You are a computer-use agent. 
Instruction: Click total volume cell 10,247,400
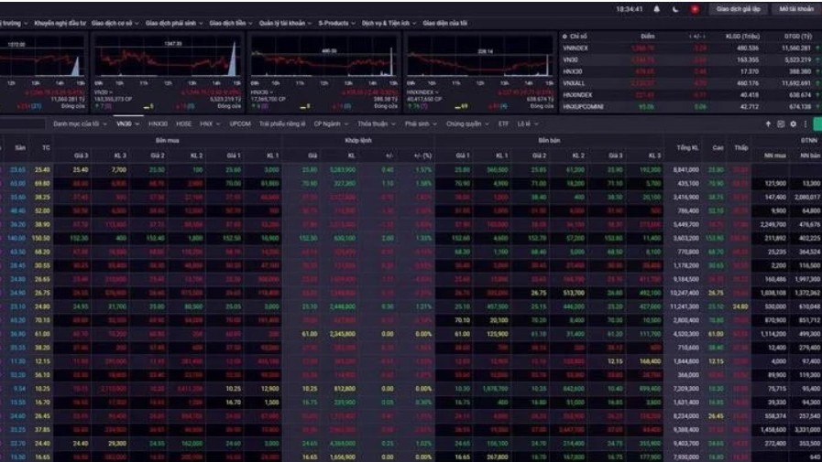click(685, 293)
